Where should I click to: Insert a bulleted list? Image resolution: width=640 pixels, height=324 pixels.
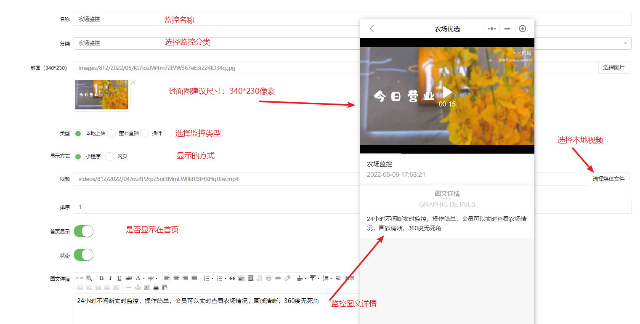(x=219, y=278)
